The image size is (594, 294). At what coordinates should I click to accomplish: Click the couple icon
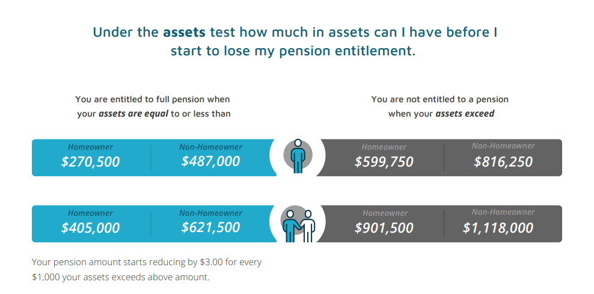(298, 224)
